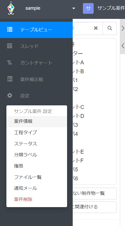Click the project bulletin board icon
The height and width of the screenshot is (226, 125).
pyautogui.click(x=10, y=79)
